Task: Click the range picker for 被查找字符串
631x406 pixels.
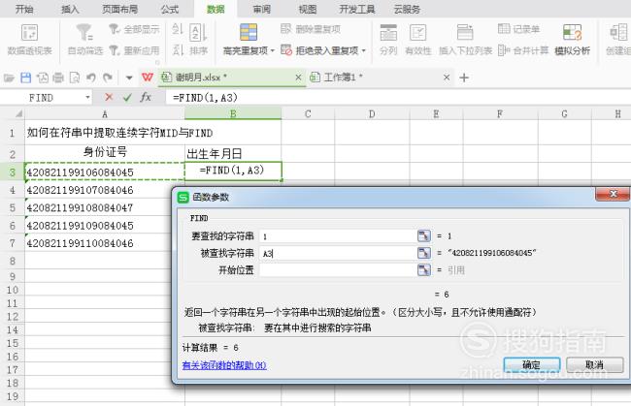Action: pyautogui.click(x=424, y=253)
